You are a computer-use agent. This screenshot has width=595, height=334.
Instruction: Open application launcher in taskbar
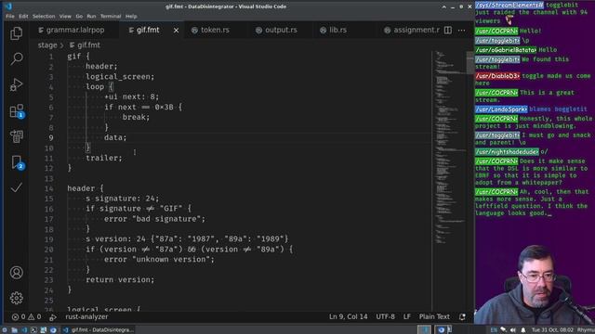5,330
